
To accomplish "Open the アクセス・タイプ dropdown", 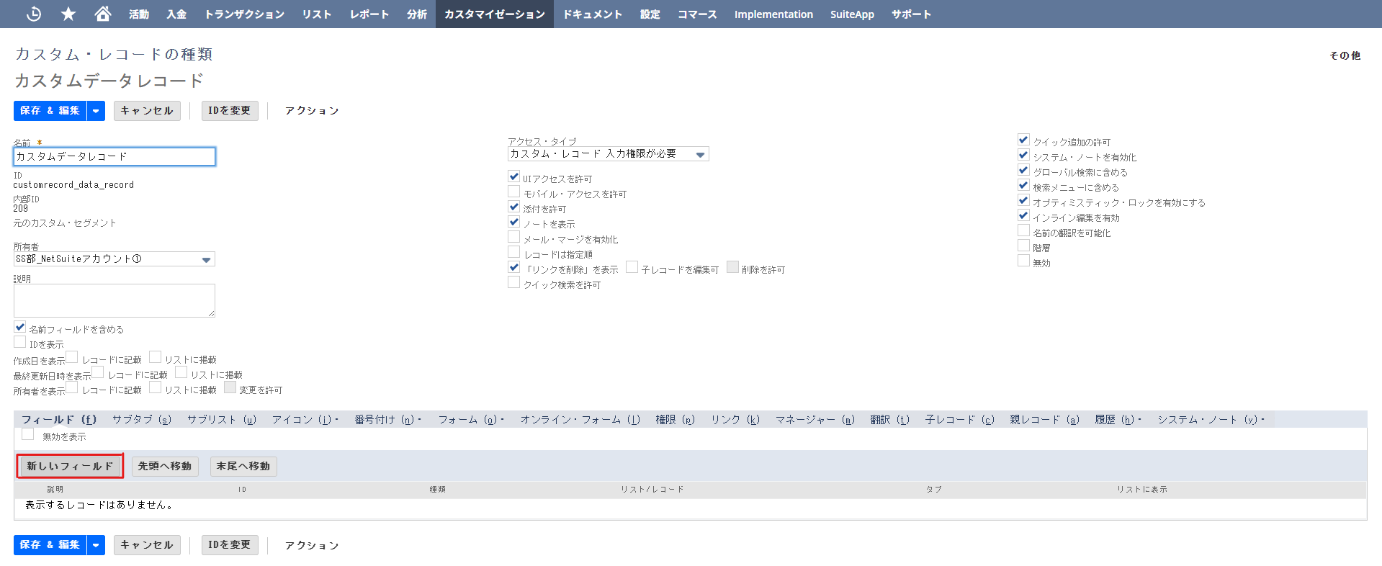I will [609, 154].
